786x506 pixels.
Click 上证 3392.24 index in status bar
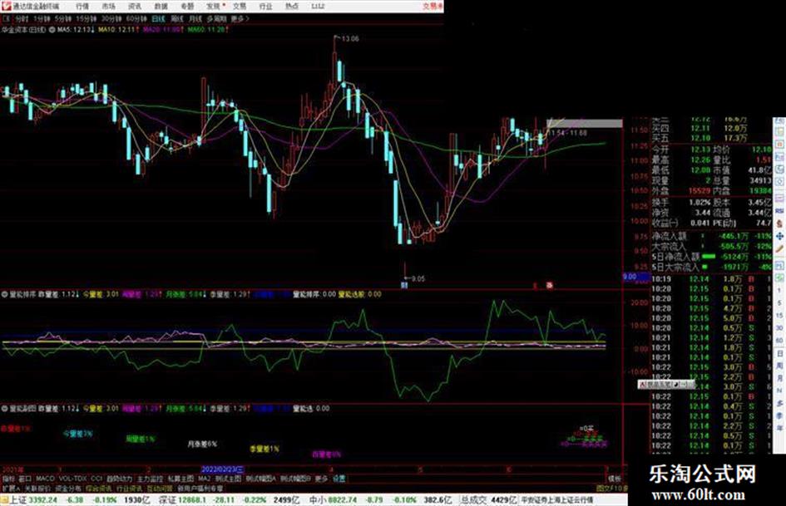click(x=33, y=500)
